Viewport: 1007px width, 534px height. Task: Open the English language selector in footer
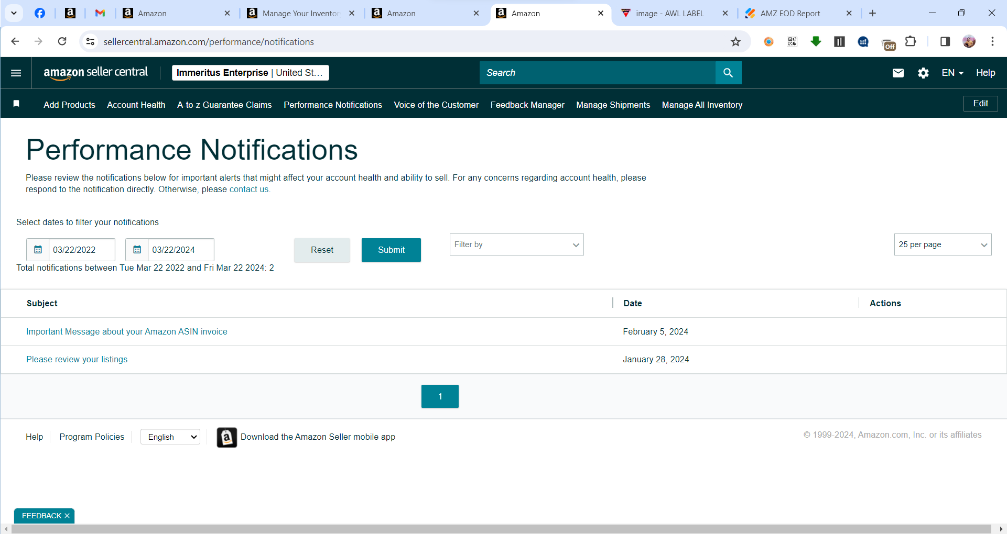170,437
